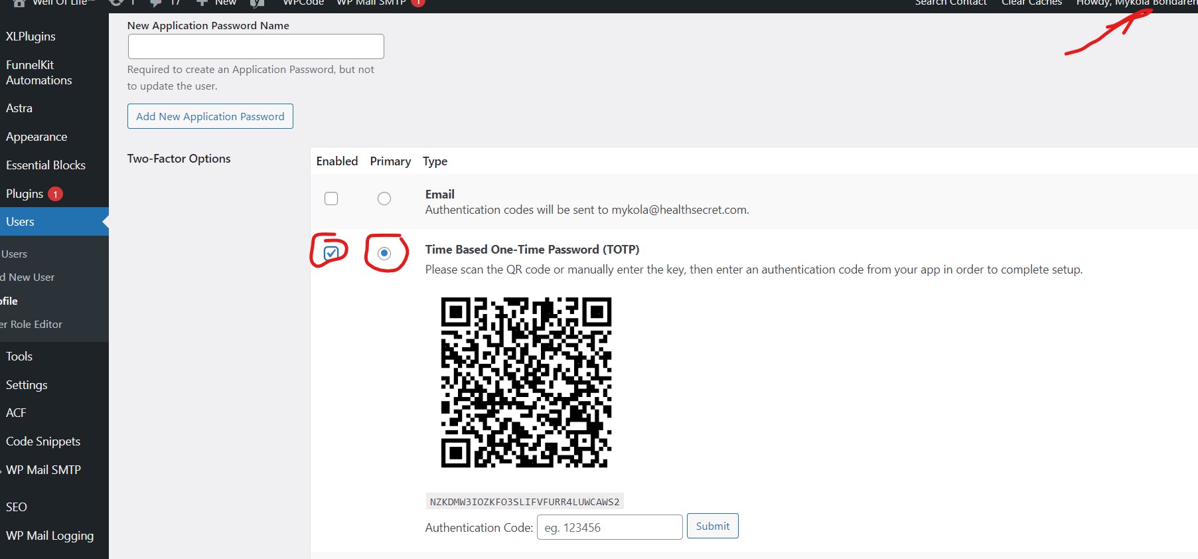Open FunnelKit Automations menu item
This screenshot has width=1198, height=559.
(38, 72)
